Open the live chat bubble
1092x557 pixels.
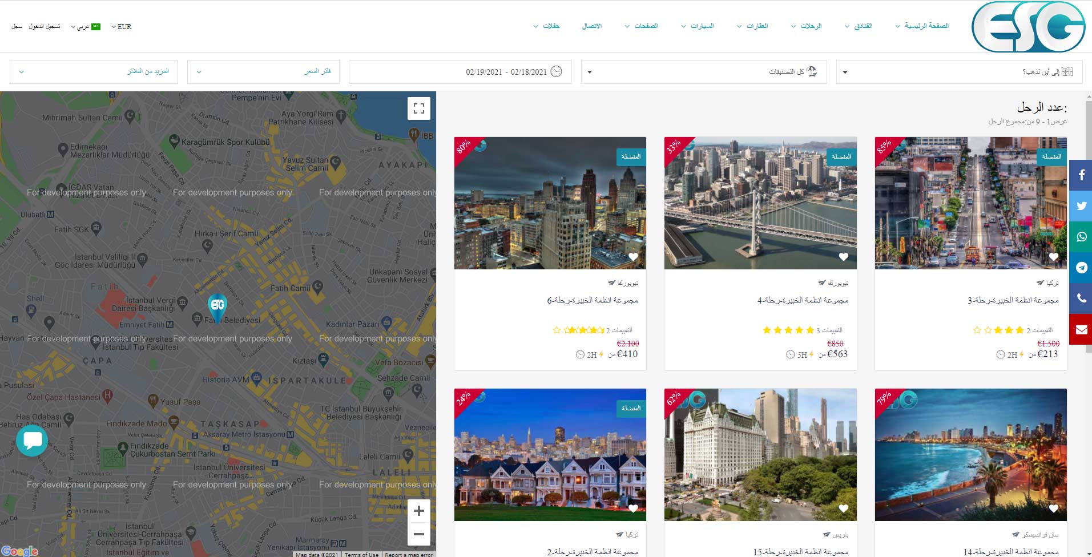(x=32, y=440)
